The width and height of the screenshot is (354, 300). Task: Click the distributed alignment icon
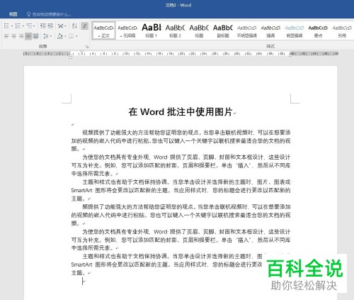[x=36, y=36]
